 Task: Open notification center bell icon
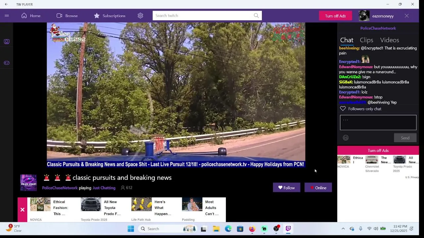tap(411, 229)
